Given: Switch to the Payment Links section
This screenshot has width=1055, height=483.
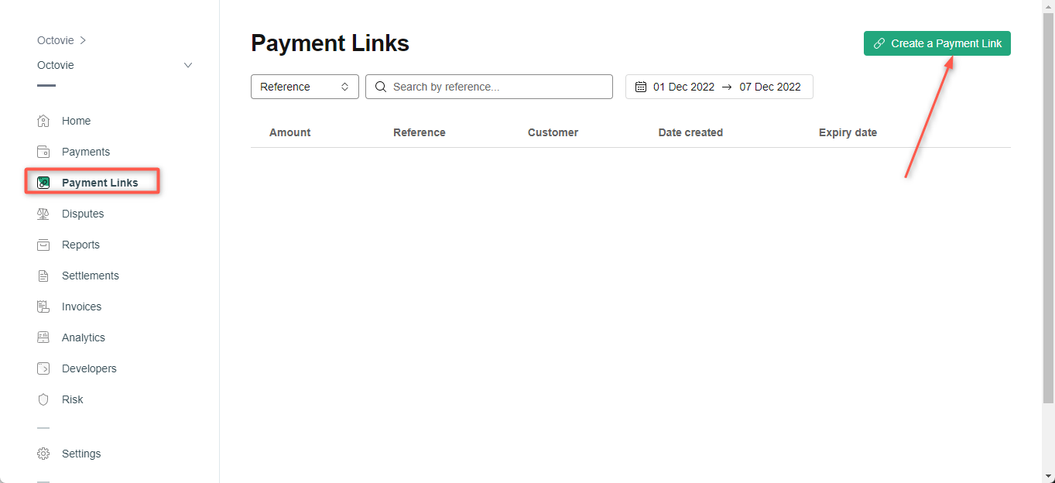Looking at the screenshot, I should pos(100,182).
